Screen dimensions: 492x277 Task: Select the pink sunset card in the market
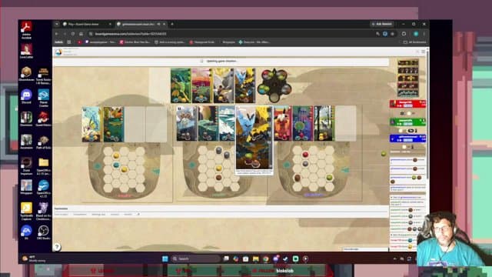tap(202, 85)
